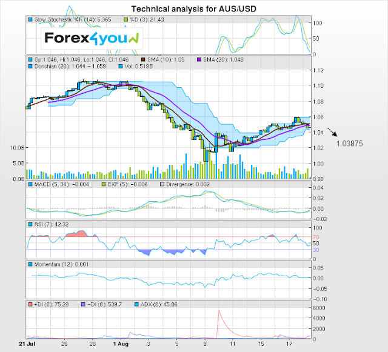Click the 1 Aug date axis label
The width and height of the screenshot is (388, 352).
121,344
